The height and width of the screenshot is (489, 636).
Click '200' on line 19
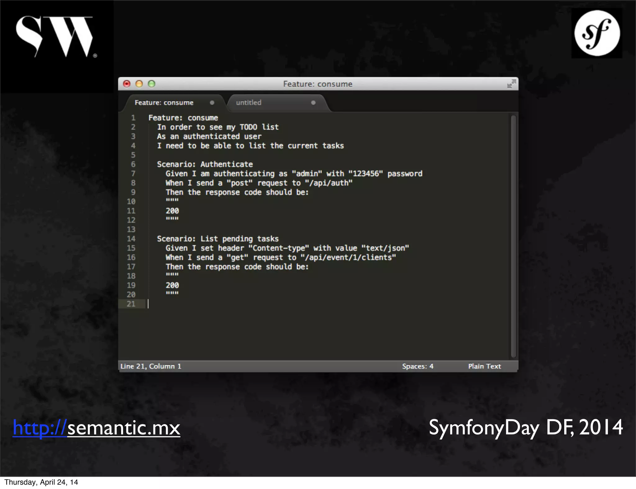172,285
